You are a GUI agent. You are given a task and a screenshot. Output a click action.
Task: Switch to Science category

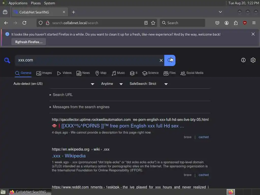coord(150,73)
